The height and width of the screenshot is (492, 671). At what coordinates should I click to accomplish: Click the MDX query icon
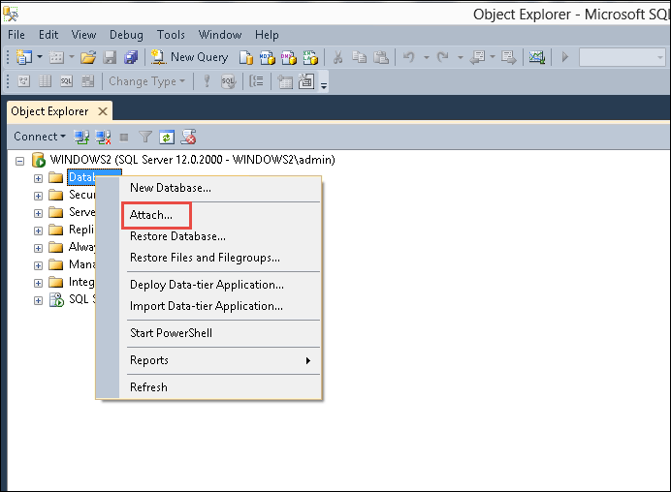click(x=268, y=57)
